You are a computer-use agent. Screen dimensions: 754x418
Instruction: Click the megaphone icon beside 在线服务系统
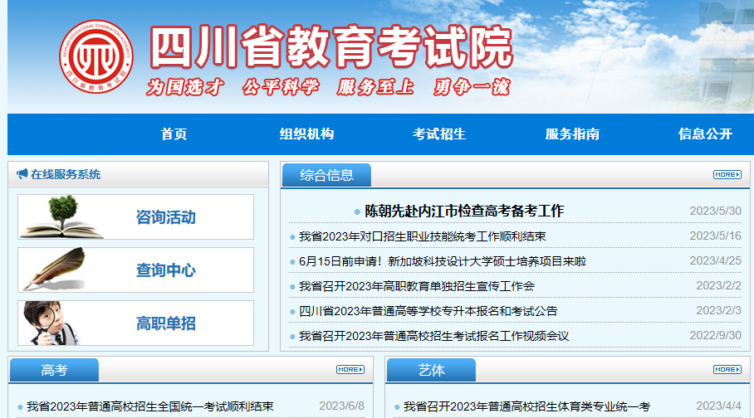22,174
